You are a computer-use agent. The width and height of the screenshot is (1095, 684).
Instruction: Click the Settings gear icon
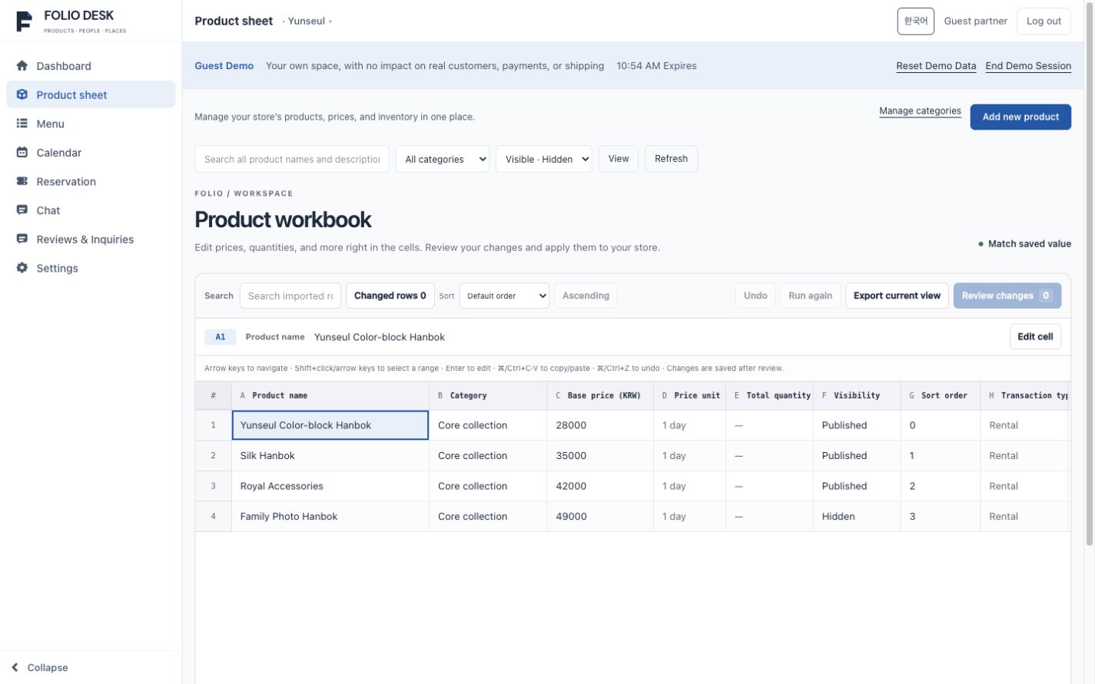22,268
